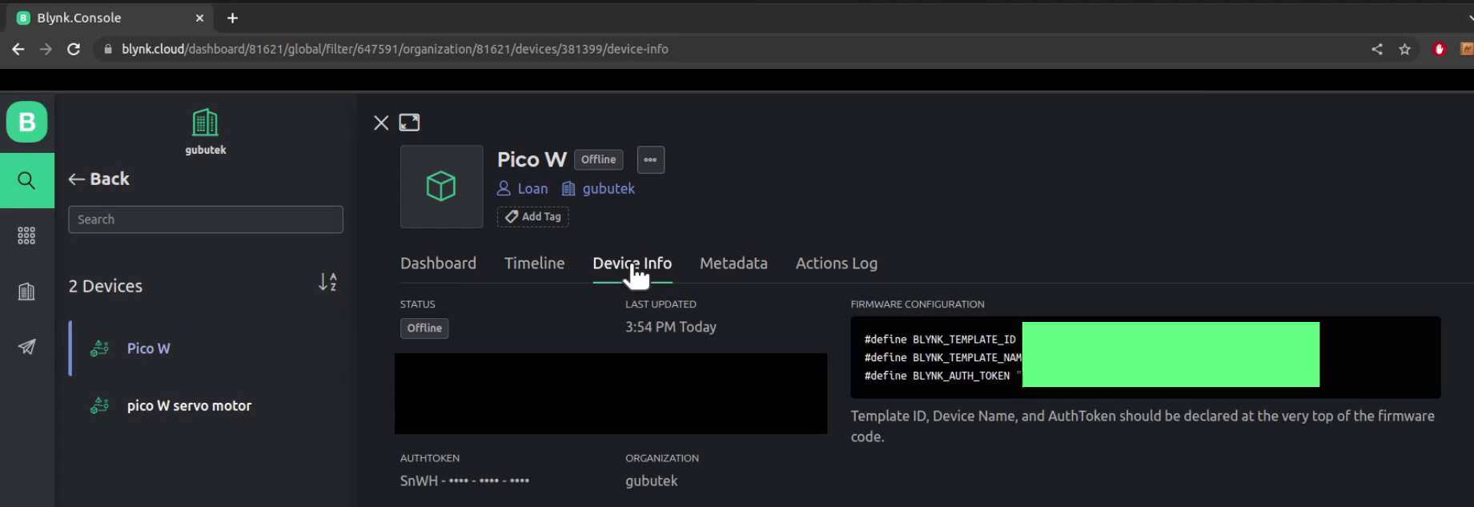Click the share icon in address bar
The height and width of the screenshot is (507, 1474).
(1377, 49)
